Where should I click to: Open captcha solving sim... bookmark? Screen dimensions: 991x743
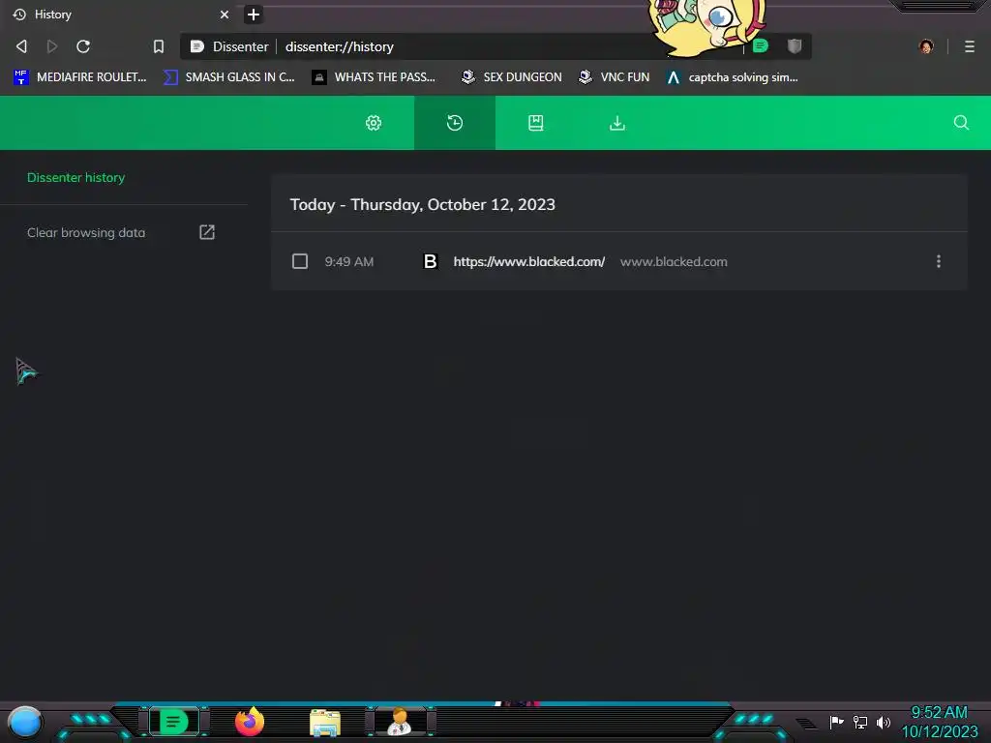(x=733, y=77)
